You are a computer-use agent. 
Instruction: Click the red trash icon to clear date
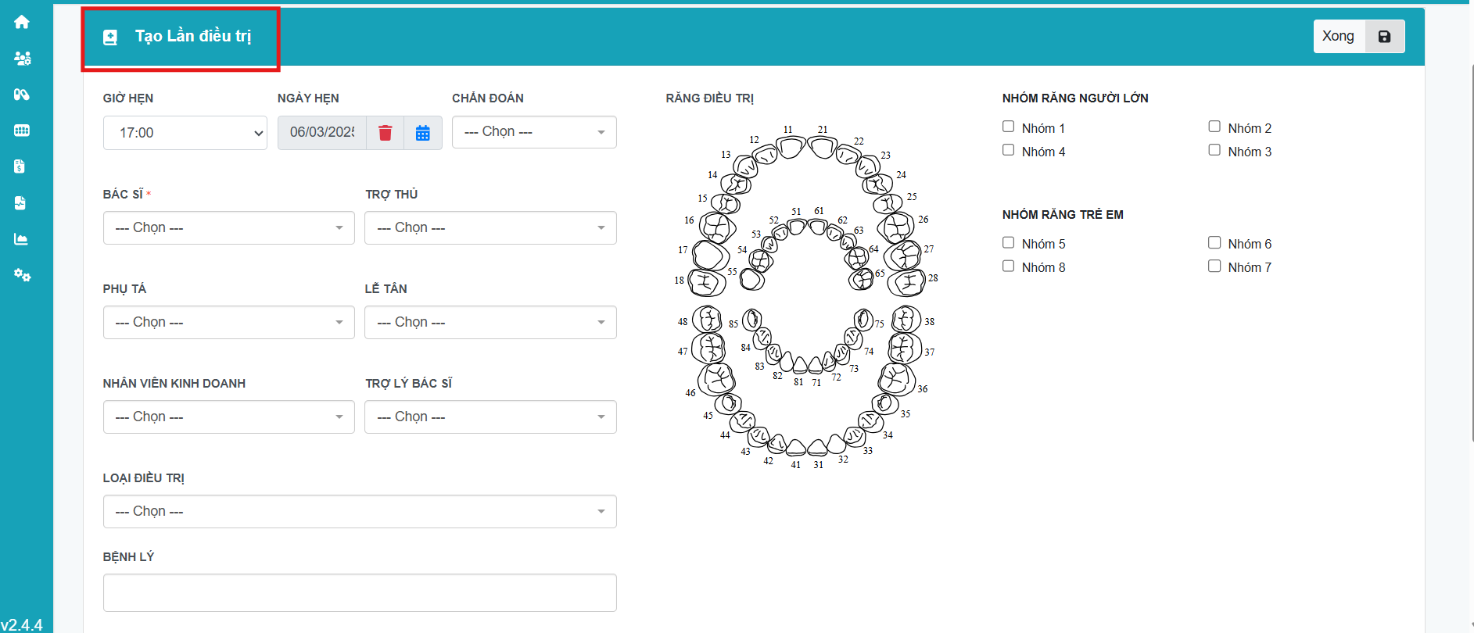(385, 133)
